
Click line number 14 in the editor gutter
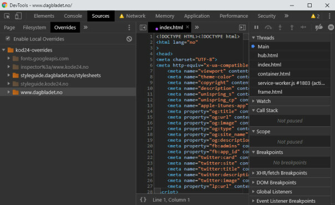coord(150,111)
